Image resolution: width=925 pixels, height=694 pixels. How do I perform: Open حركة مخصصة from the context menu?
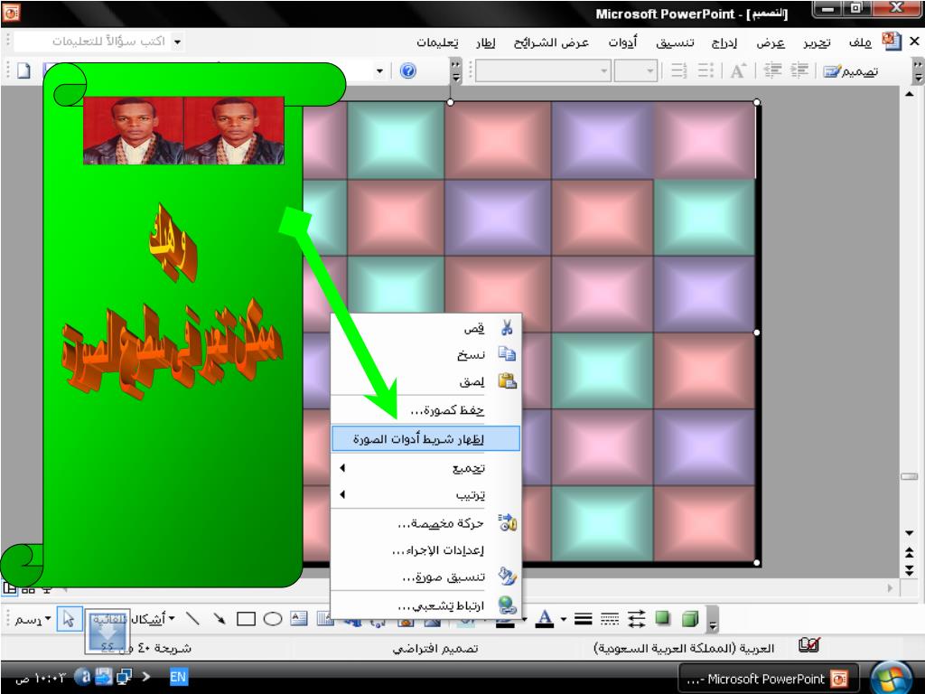[x=425, y=523]
